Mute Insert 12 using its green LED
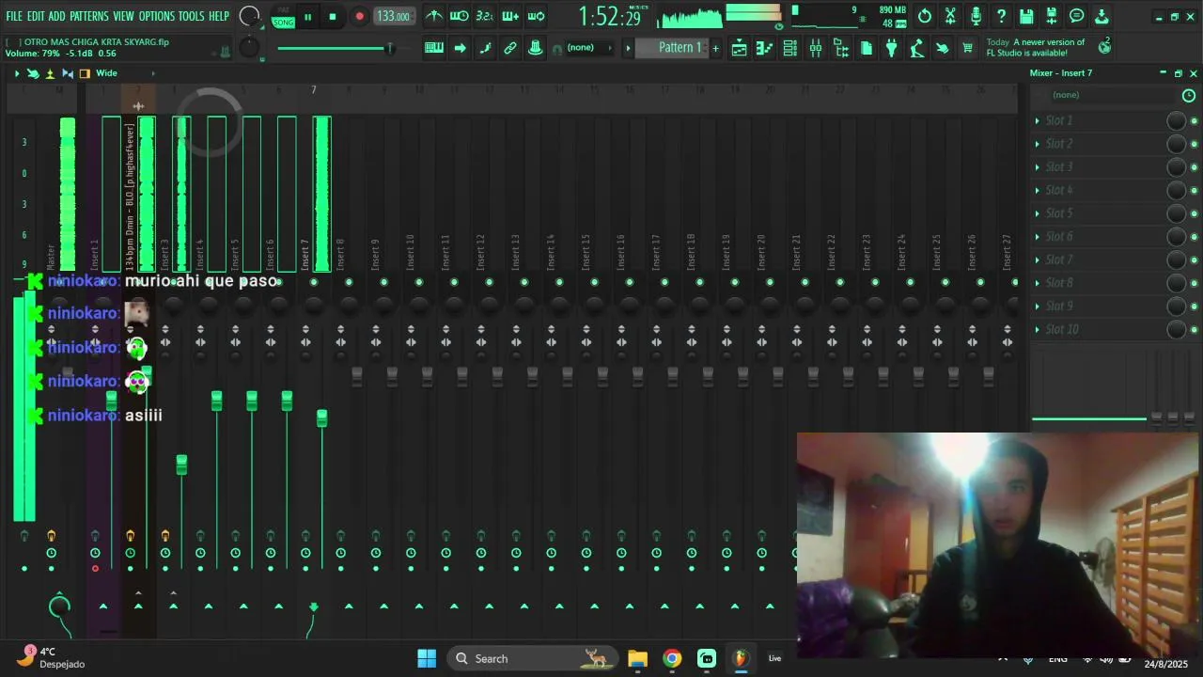Viewport: 1203px width, 677px height. (x=489, y=282)
